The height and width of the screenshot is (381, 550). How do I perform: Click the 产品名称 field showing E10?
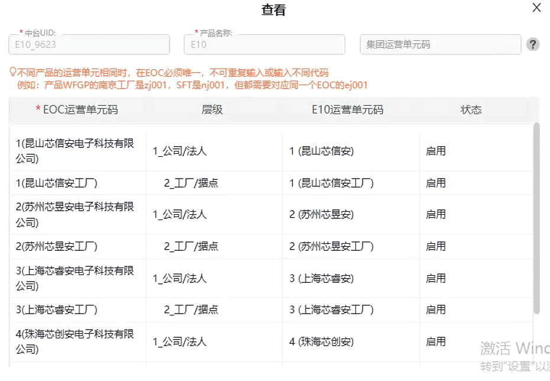pyautogui.click(x=265, y=45)
